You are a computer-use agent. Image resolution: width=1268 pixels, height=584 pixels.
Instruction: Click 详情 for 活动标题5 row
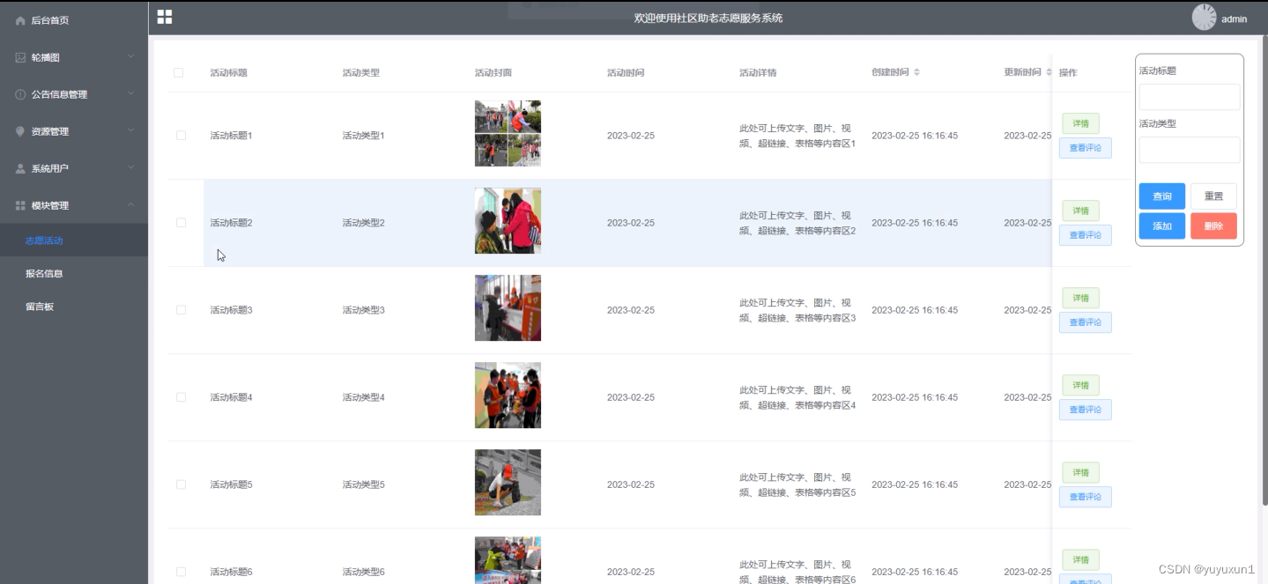click(1080, 472)
